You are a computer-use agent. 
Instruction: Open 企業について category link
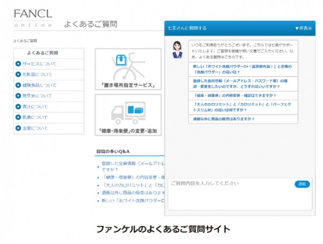(35, 128)
